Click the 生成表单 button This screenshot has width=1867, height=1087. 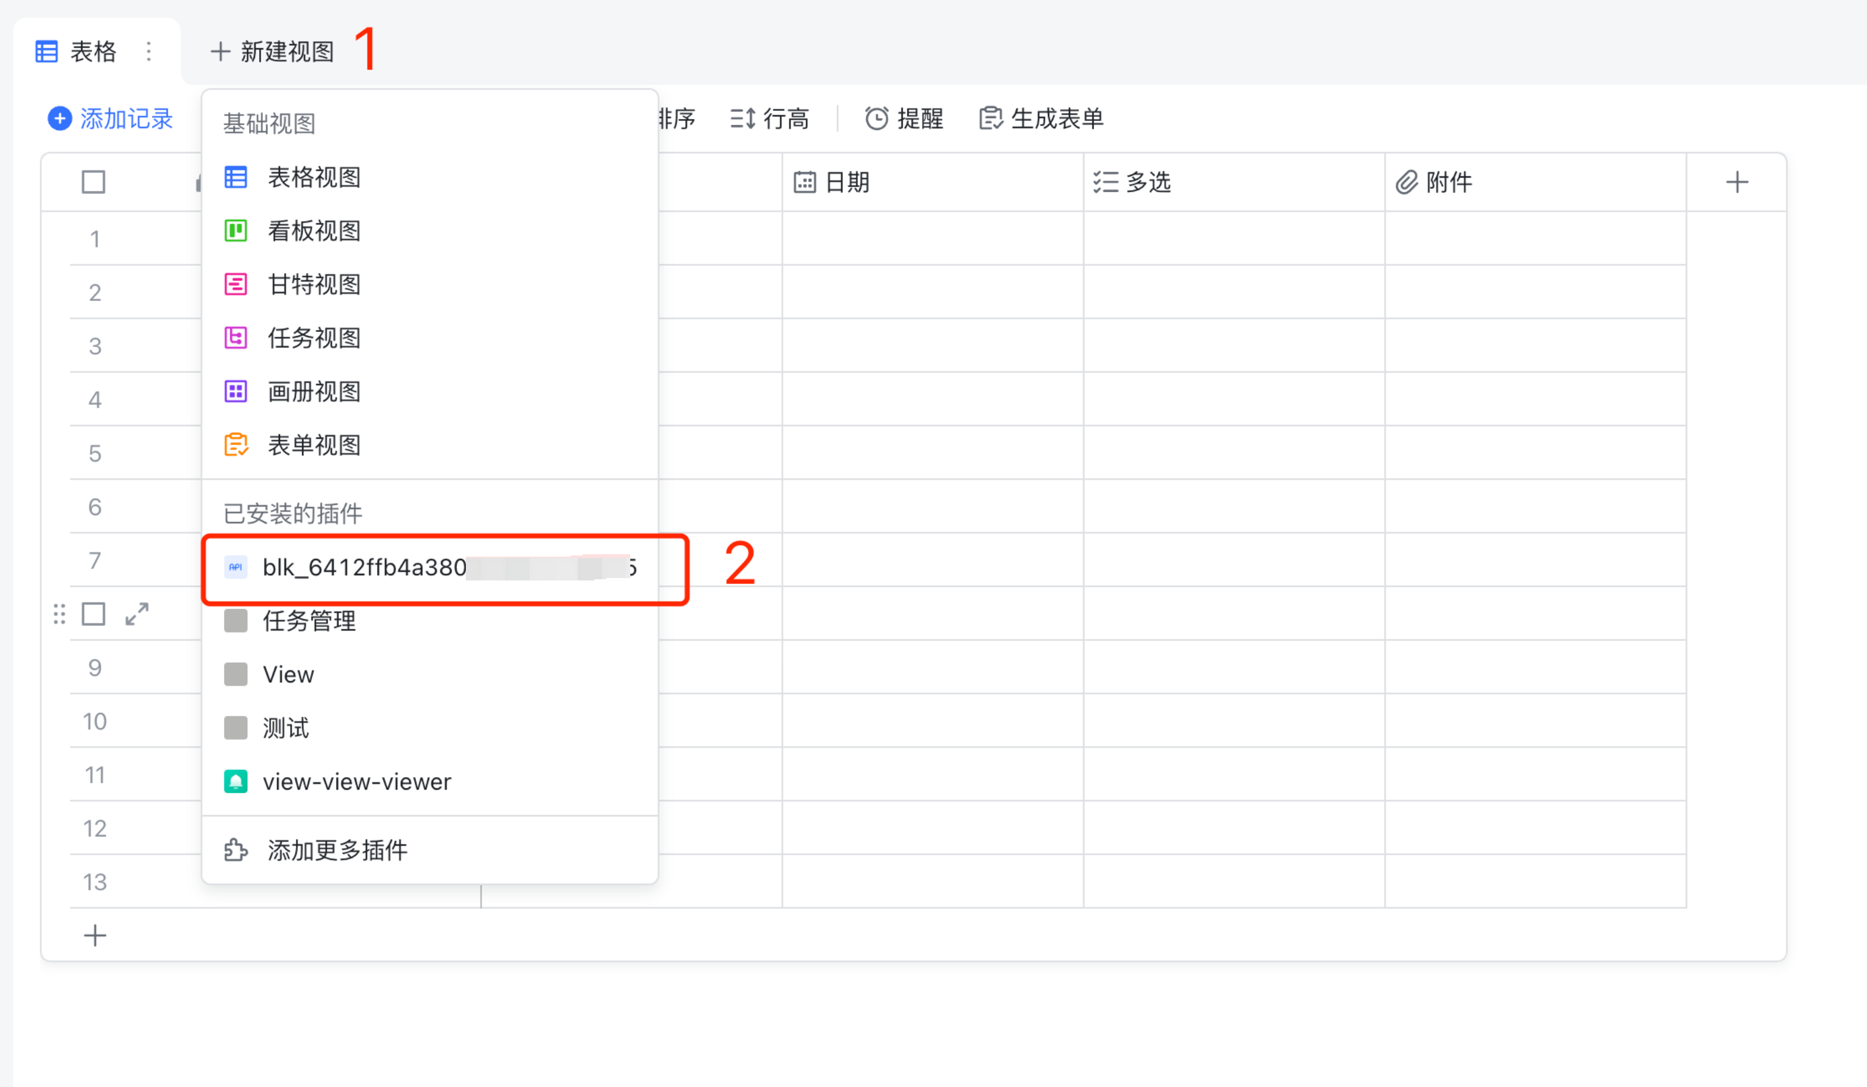[x=1042, y=119]
